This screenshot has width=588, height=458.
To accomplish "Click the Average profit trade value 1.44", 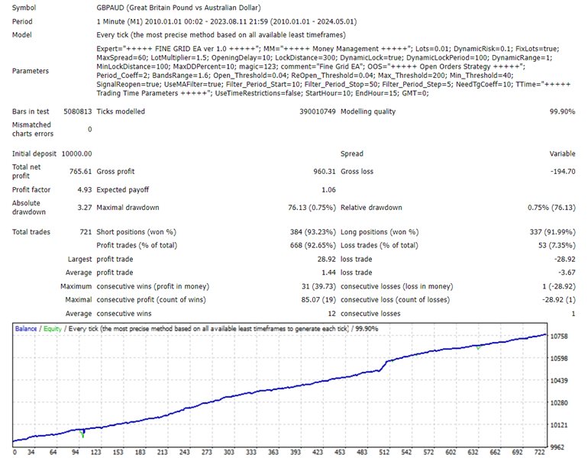I will pyautogui.click(x=328, y=273).
